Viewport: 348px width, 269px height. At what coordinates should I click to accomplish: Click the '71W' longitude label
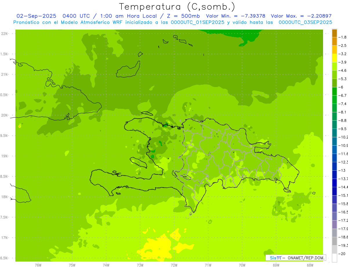208,265
